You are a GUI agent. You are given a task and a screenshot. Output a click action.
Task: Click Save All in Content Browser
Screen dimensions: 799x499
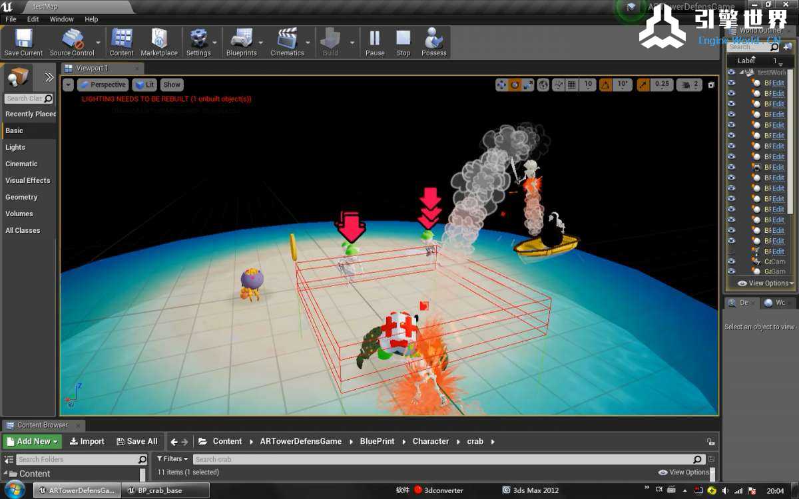tap(137, 441)
